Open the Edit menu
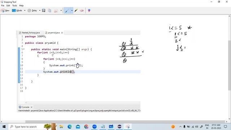 tap(8, 5)
